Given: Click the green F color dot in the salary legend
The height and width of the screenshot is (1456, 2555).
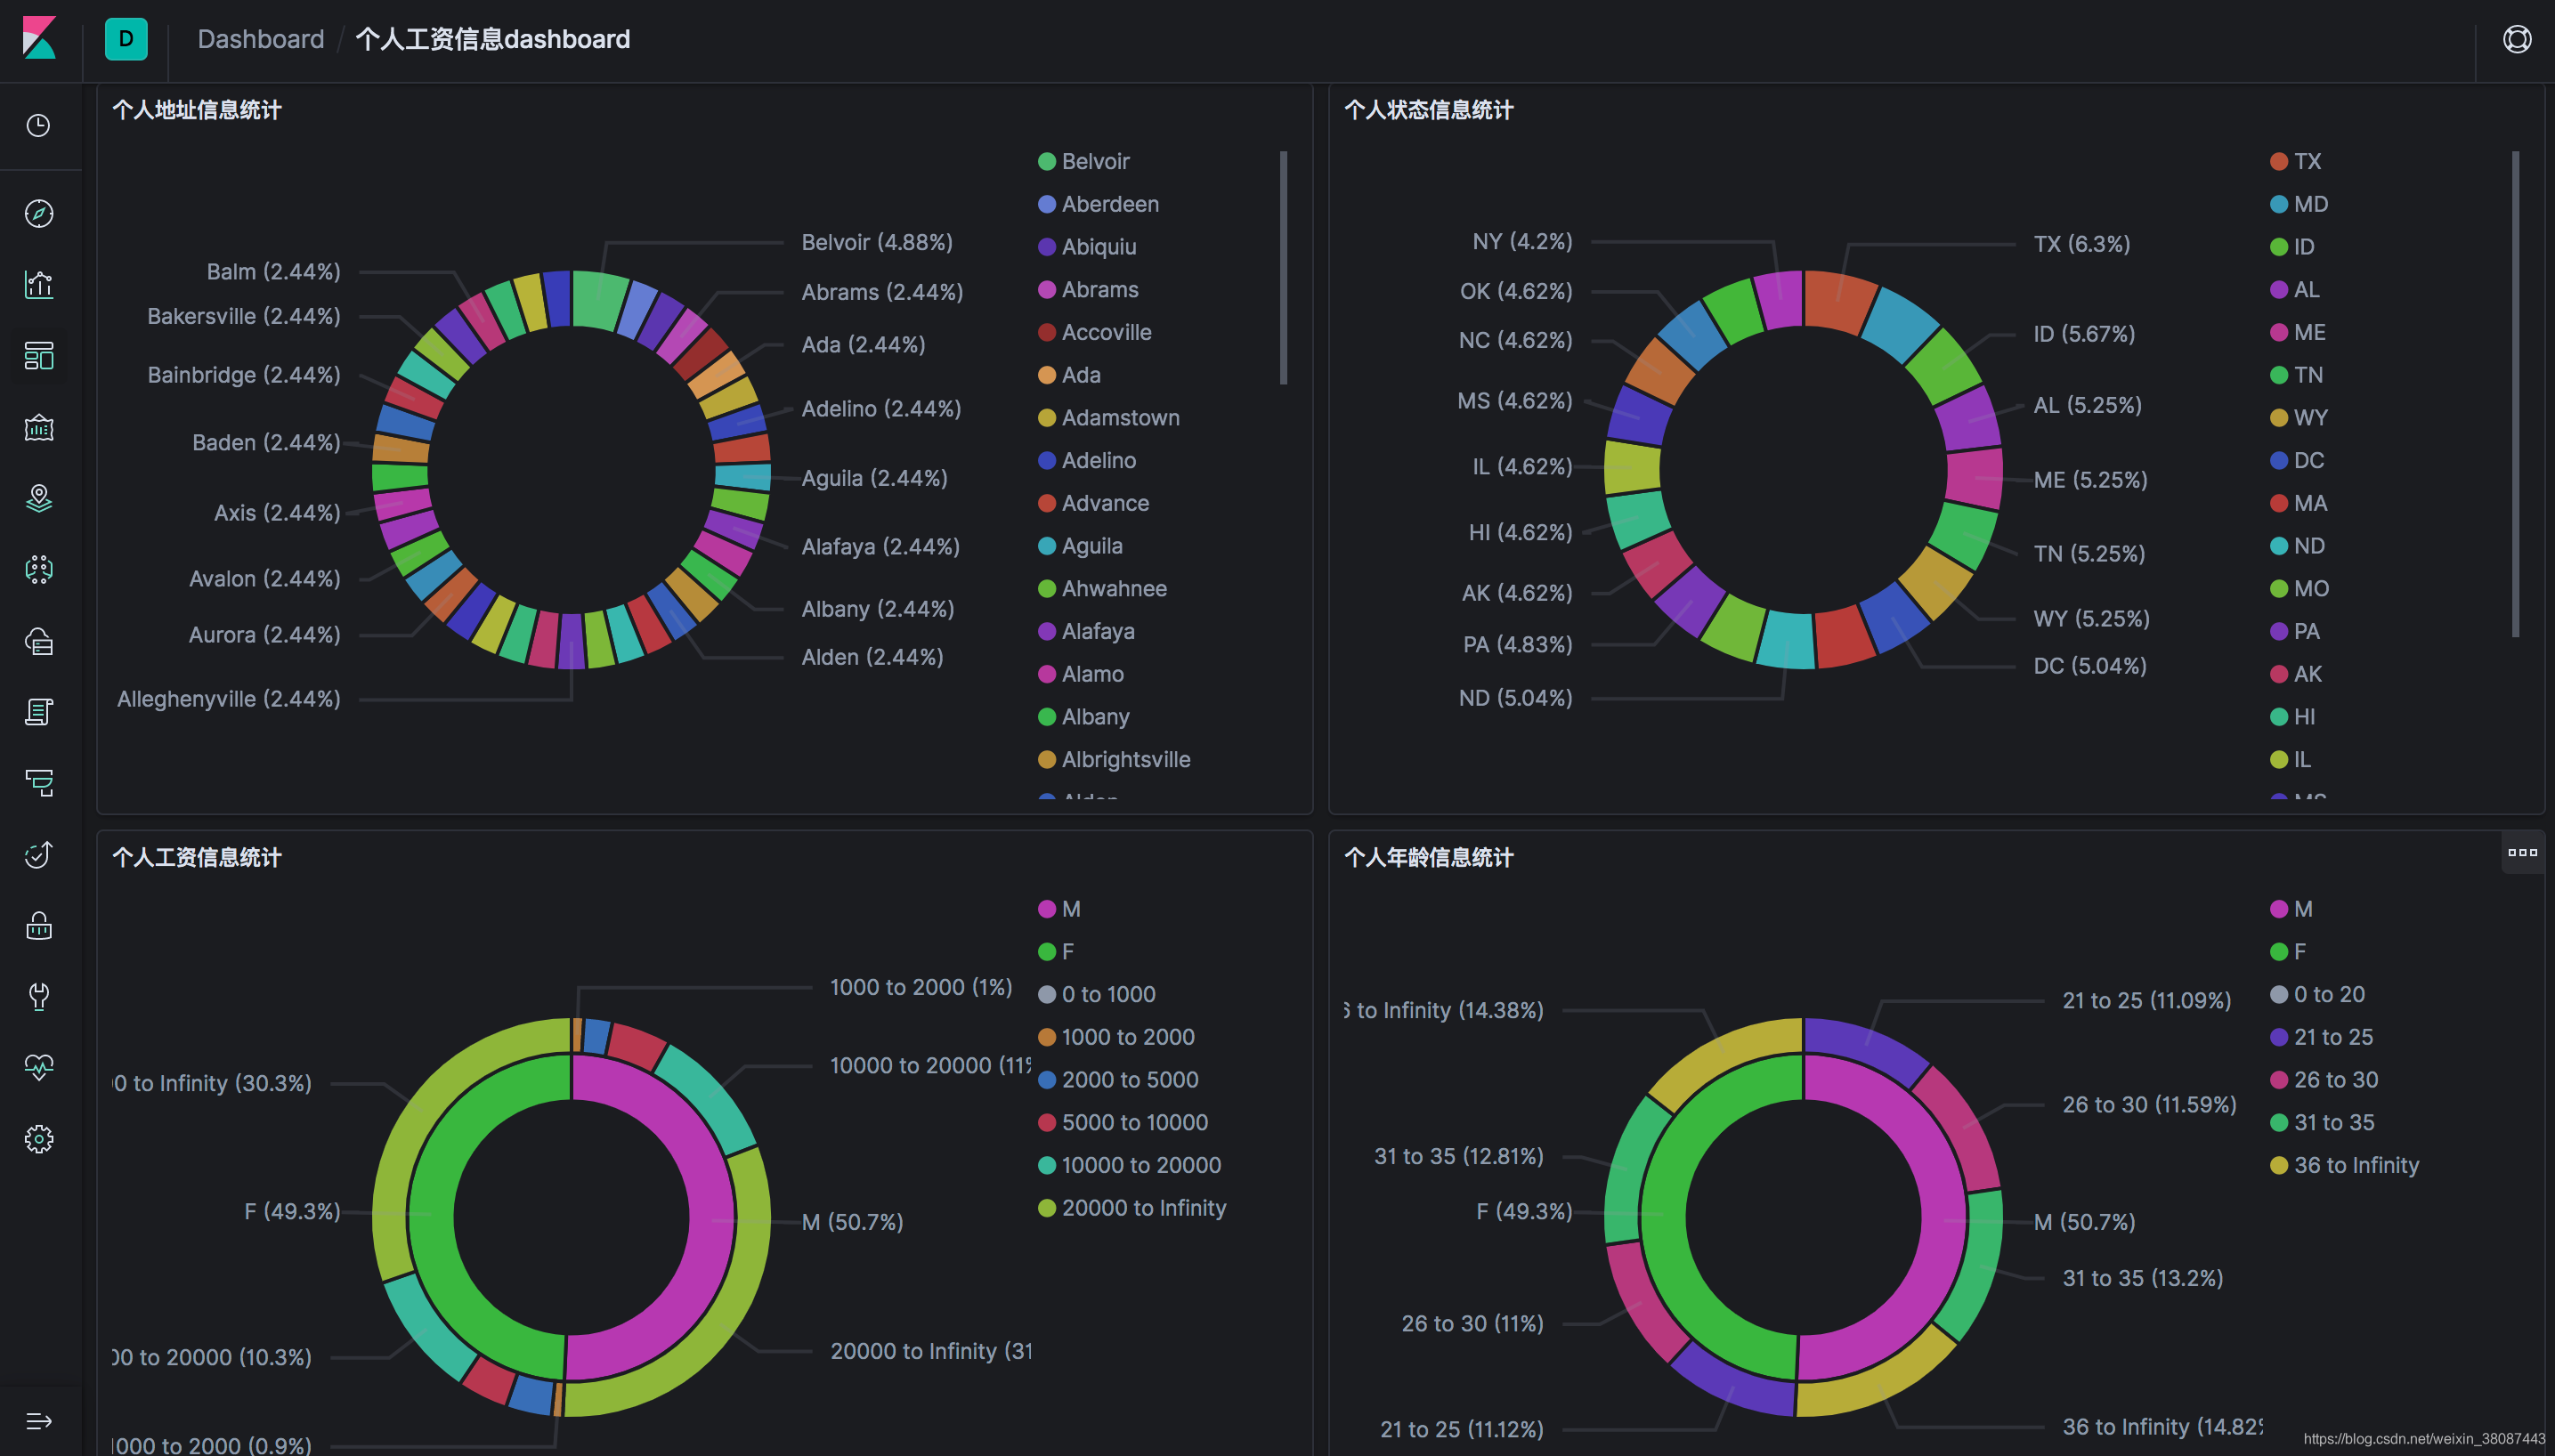Looking at the screenshot, I should (x=1046, y=952).
